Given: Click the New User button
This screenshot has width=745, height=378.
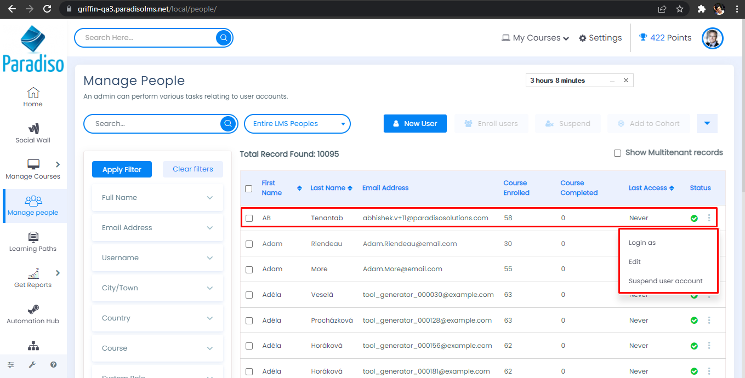Looking at the screenshot, I should pos(415,124).
